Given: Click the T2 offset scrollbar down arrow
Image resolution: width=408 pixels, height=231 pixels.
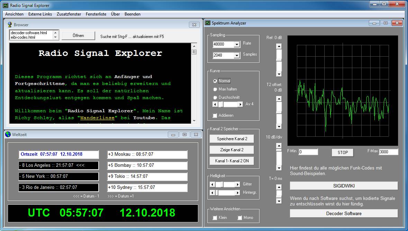Looking at the screenshot, I should click(279, 127).
